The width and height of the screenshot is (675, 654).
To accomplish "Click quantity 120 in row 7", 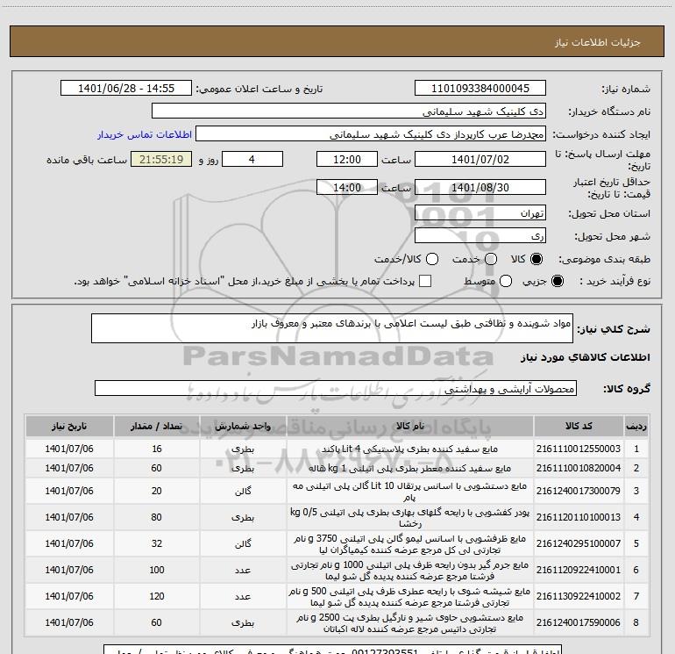I will 157,596.
